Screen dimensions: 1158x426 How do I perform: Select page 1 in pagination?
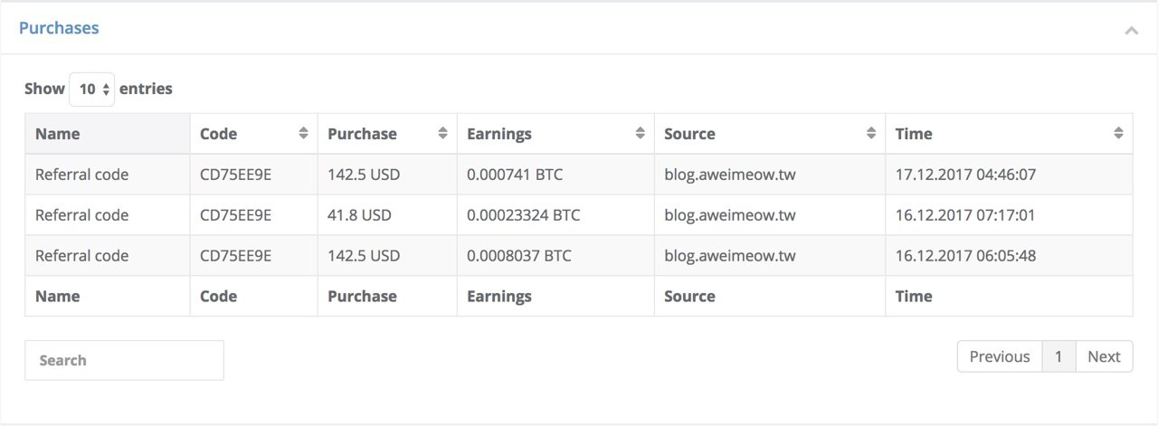[1058, 356]
